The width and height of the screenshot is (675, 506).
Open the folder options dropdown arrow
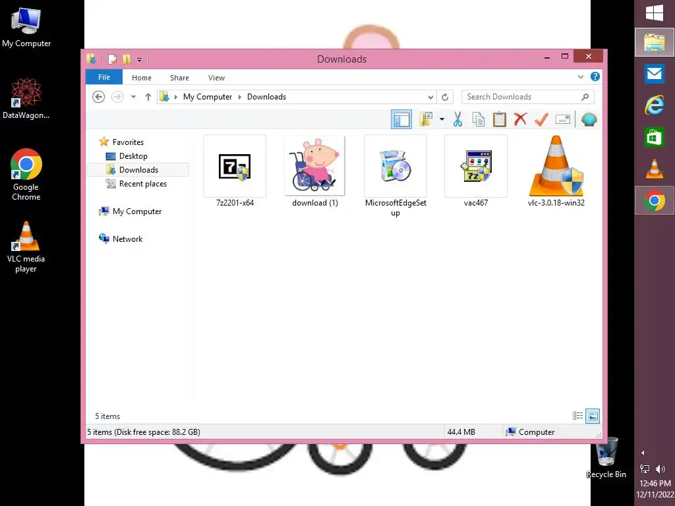pos(442,119)
